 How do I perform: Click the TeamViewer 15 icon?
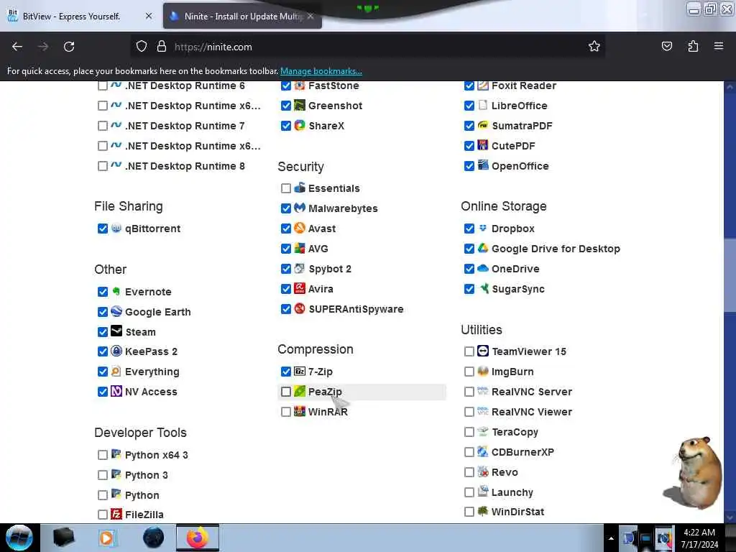pos(483,351)
